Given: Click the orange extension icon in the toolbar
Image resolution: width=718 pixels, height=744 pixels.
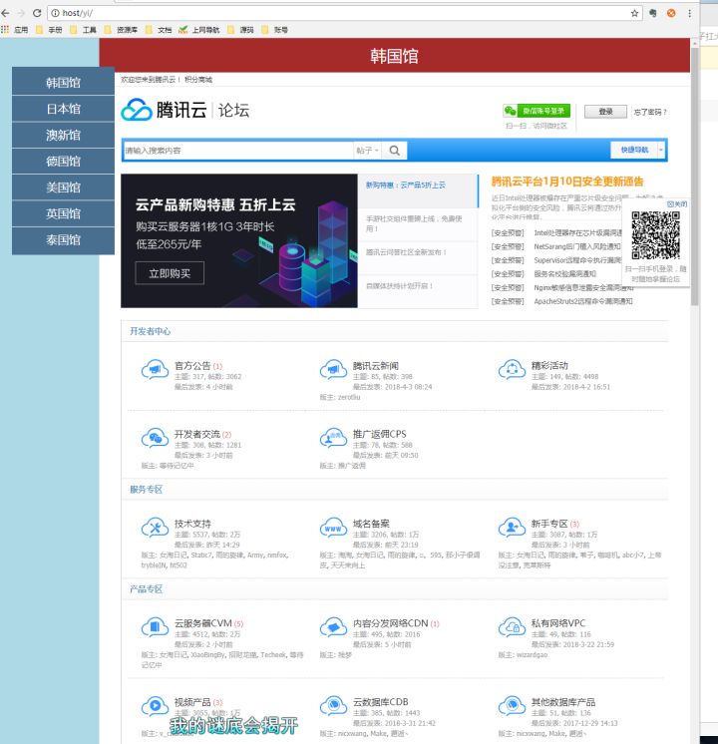Looking at the screenshot, I should click(x=671, y=13).
